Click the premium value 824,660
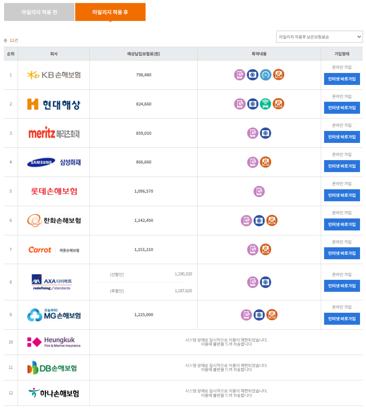Screen dimensions: 366x413 (144, 104)
